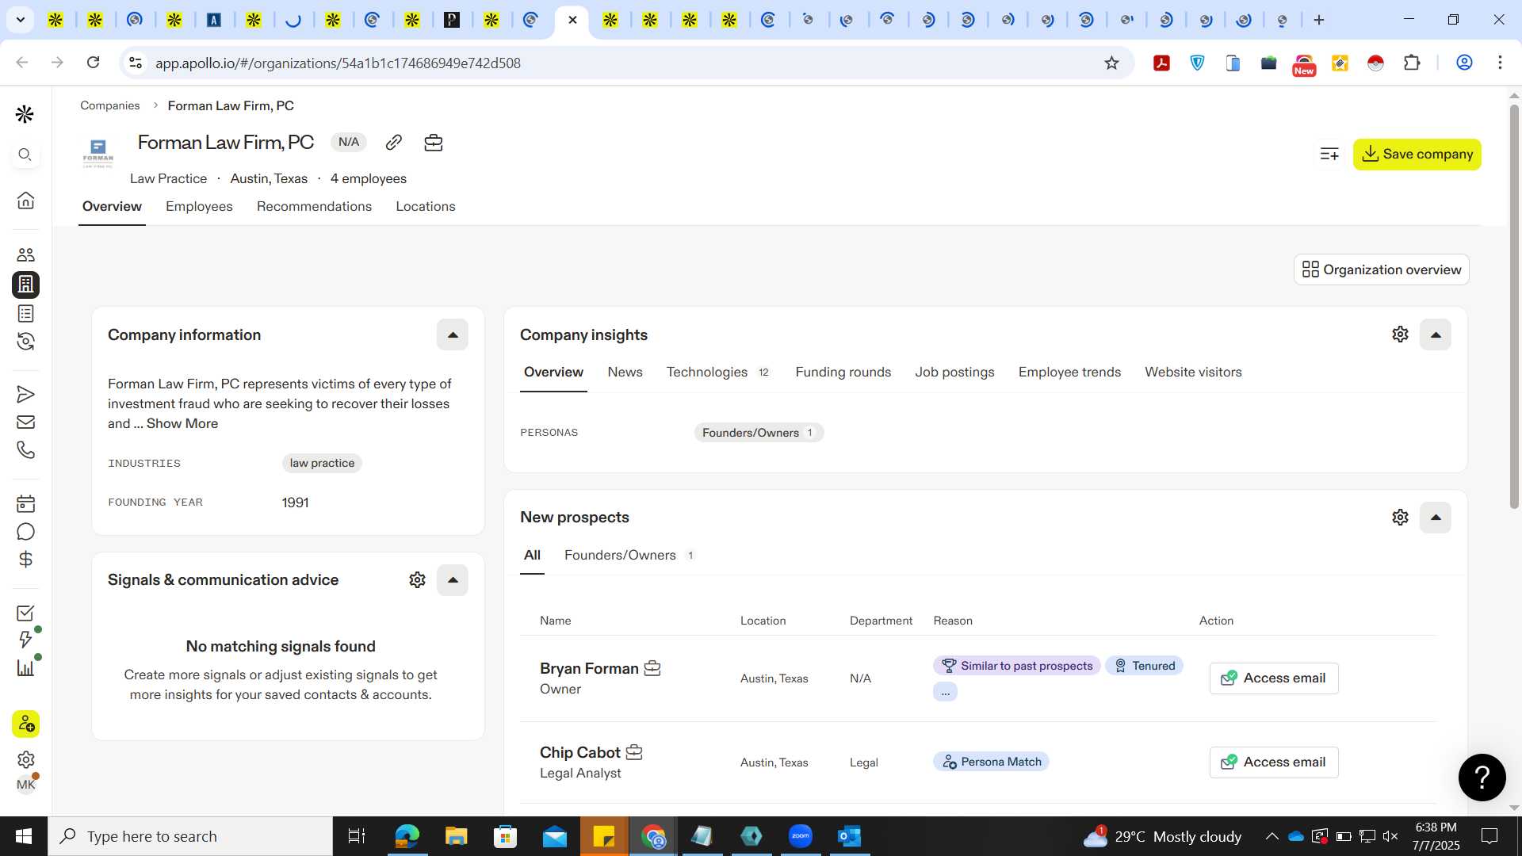
Task: Open Technologies tab in Company insights
Action: (717, 372)
